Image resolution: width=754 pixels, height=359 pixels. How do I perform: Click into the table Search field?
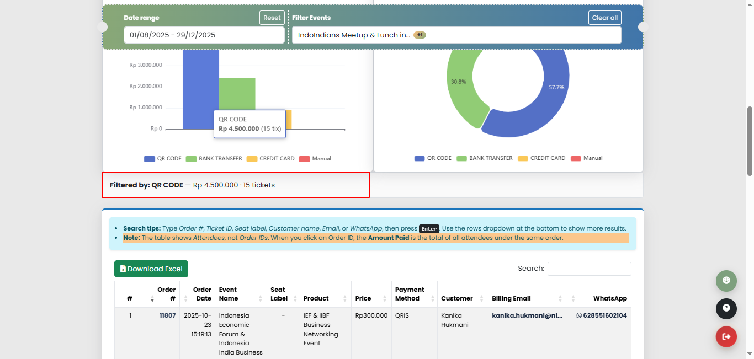(x=589, y=269)
